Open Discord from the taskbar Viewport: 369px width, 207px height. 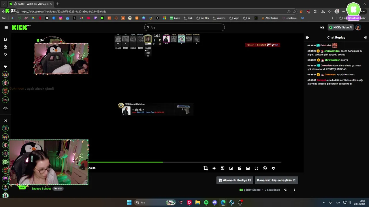tap(214, 202)
